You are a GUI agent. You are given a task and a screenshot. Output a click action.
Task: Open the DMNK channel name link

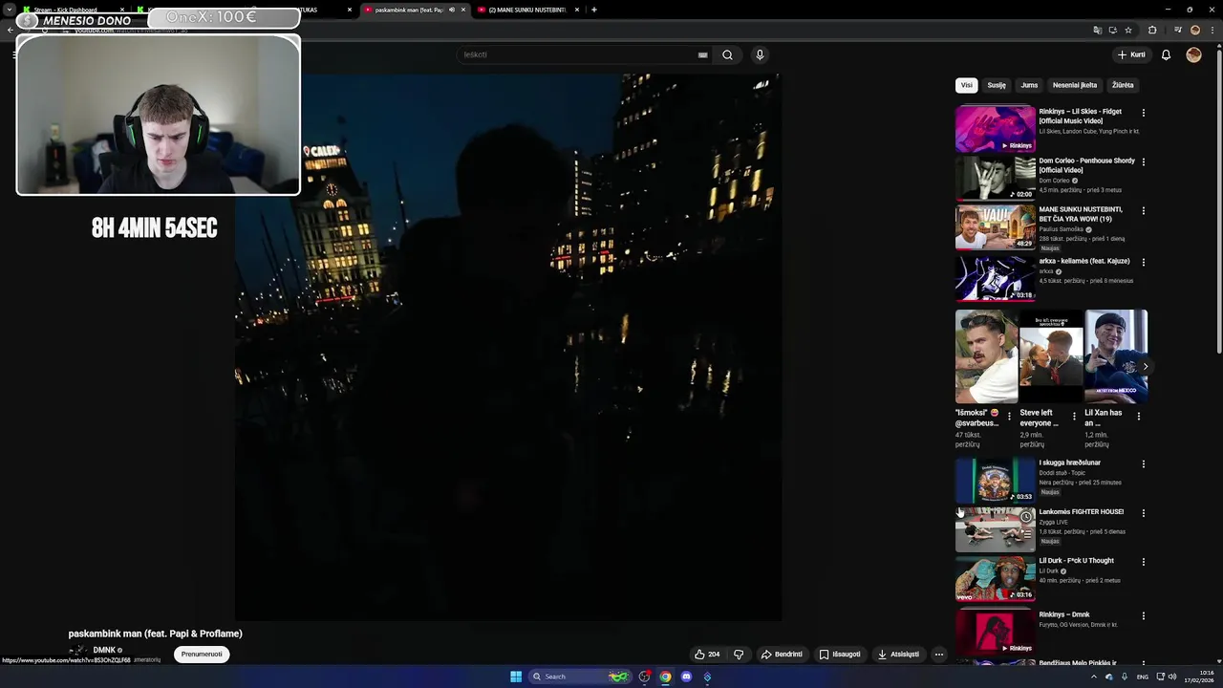103,650
